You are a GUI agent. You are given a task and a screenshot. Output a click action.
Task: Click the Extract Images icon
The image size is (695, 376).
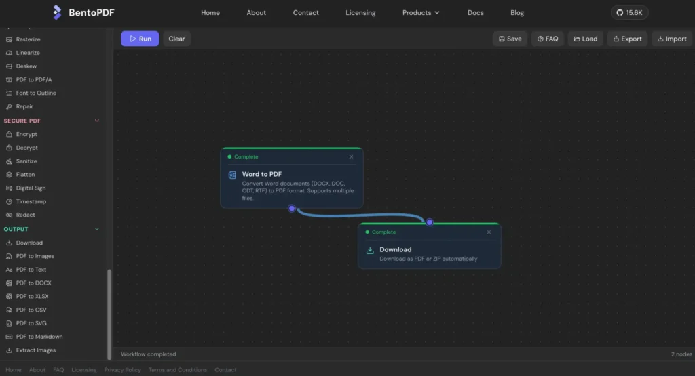9,350
